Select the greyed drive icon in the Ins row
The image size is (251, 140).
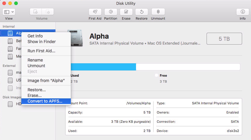pos(10,88)
